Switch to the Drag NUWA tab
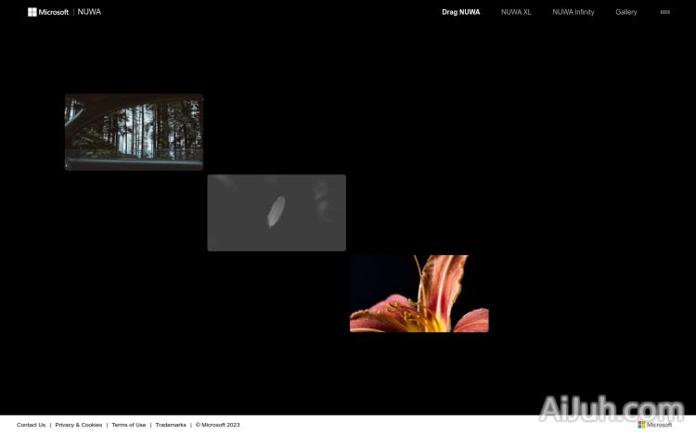 [460, 12]
